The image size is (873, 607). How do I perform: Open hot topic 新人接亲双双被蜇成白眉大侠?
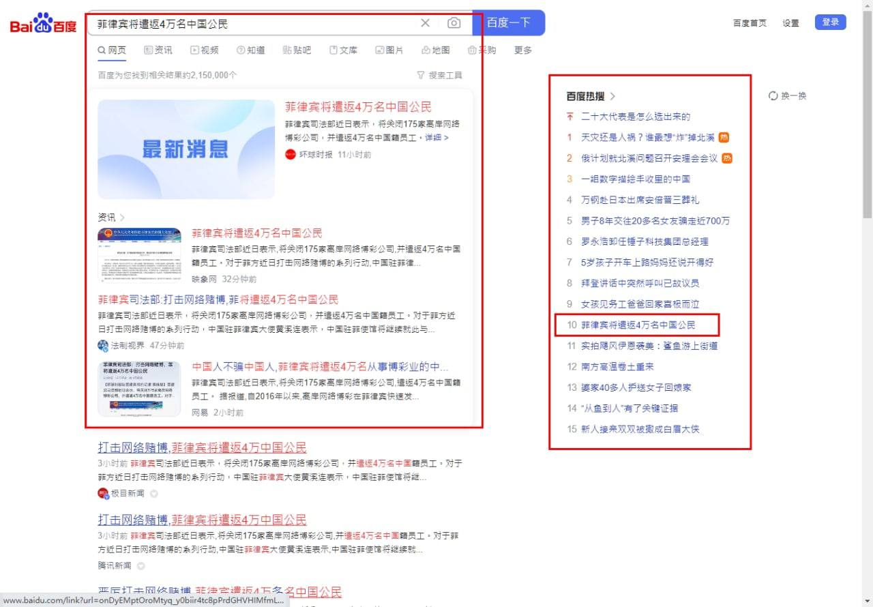[640, 429]
